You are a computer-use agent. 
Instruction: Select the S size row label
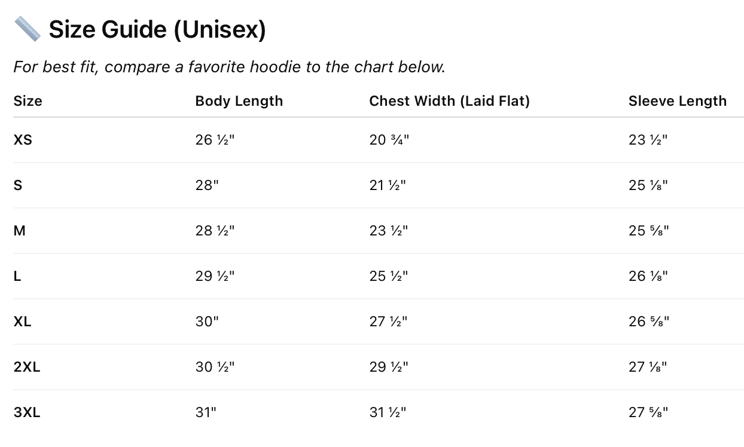[18, 185]
